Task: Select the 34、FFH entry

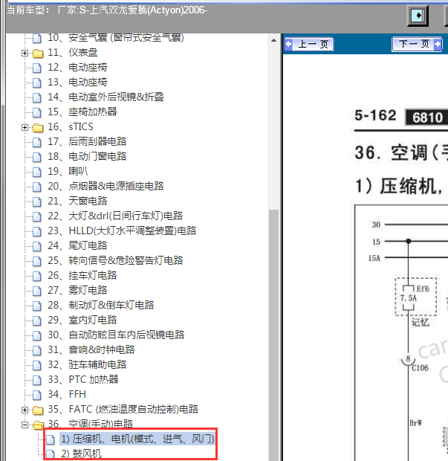Action: click(x=67, y=394)
